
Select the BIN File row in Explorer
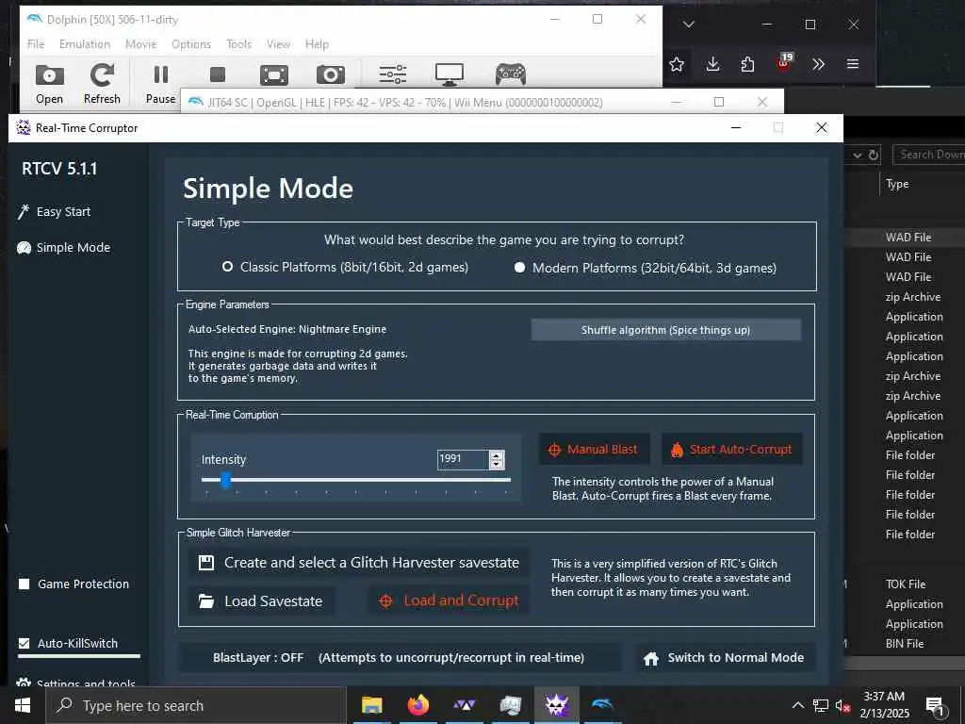coord(905,644)
